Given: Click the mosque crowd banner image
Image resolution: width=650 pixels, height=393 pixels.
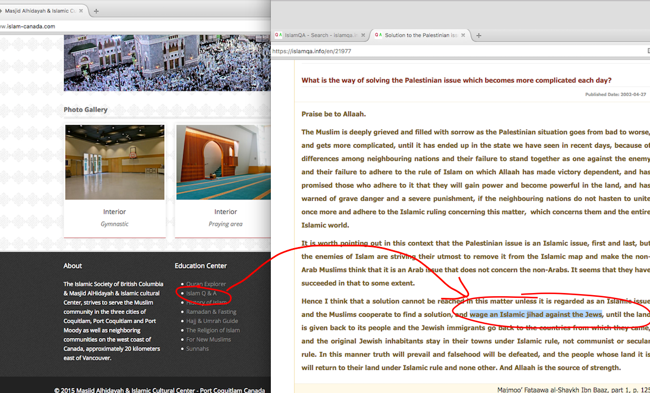Looking at the screenshot, I should (x=167, y=63).
